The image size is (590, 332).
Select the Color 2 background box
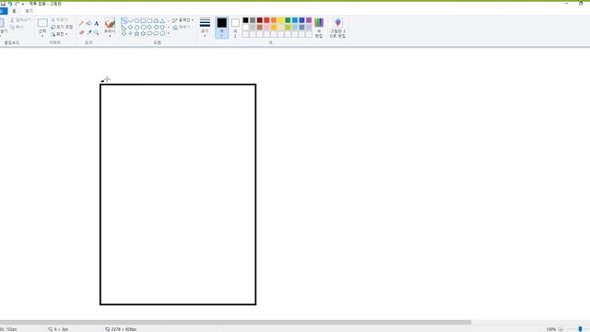tap(235, 28)
